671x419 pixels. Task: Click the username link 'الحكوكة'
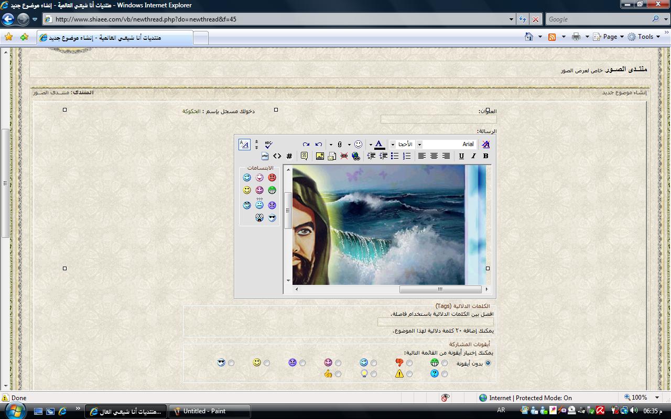tap(191, 112)
